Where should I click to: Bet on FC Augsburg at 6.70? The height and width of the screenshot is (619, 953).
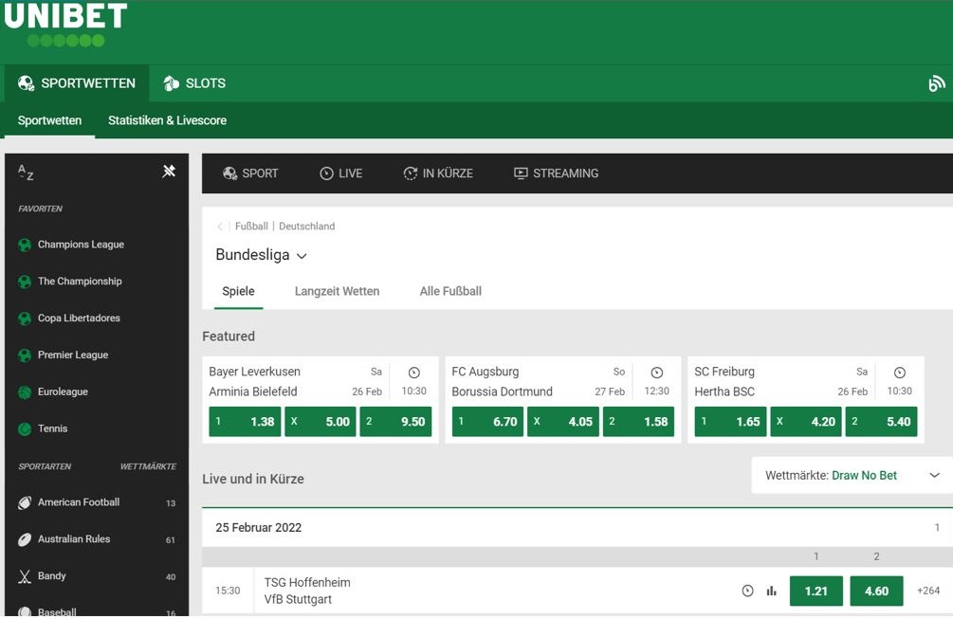click(x=488, y=422)
